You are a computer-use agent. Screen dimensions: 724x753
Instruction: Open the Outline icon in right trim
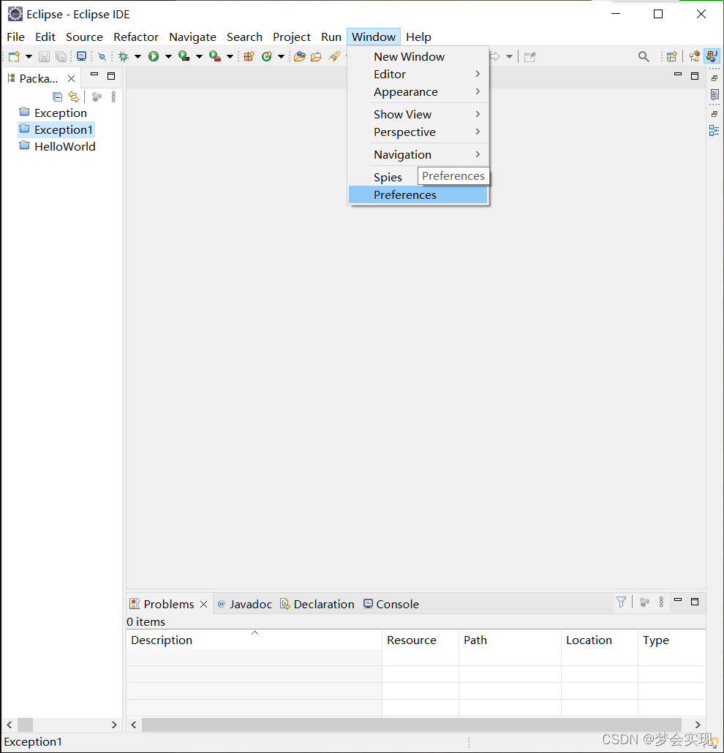pyautogui.click(x=714, y=131)
